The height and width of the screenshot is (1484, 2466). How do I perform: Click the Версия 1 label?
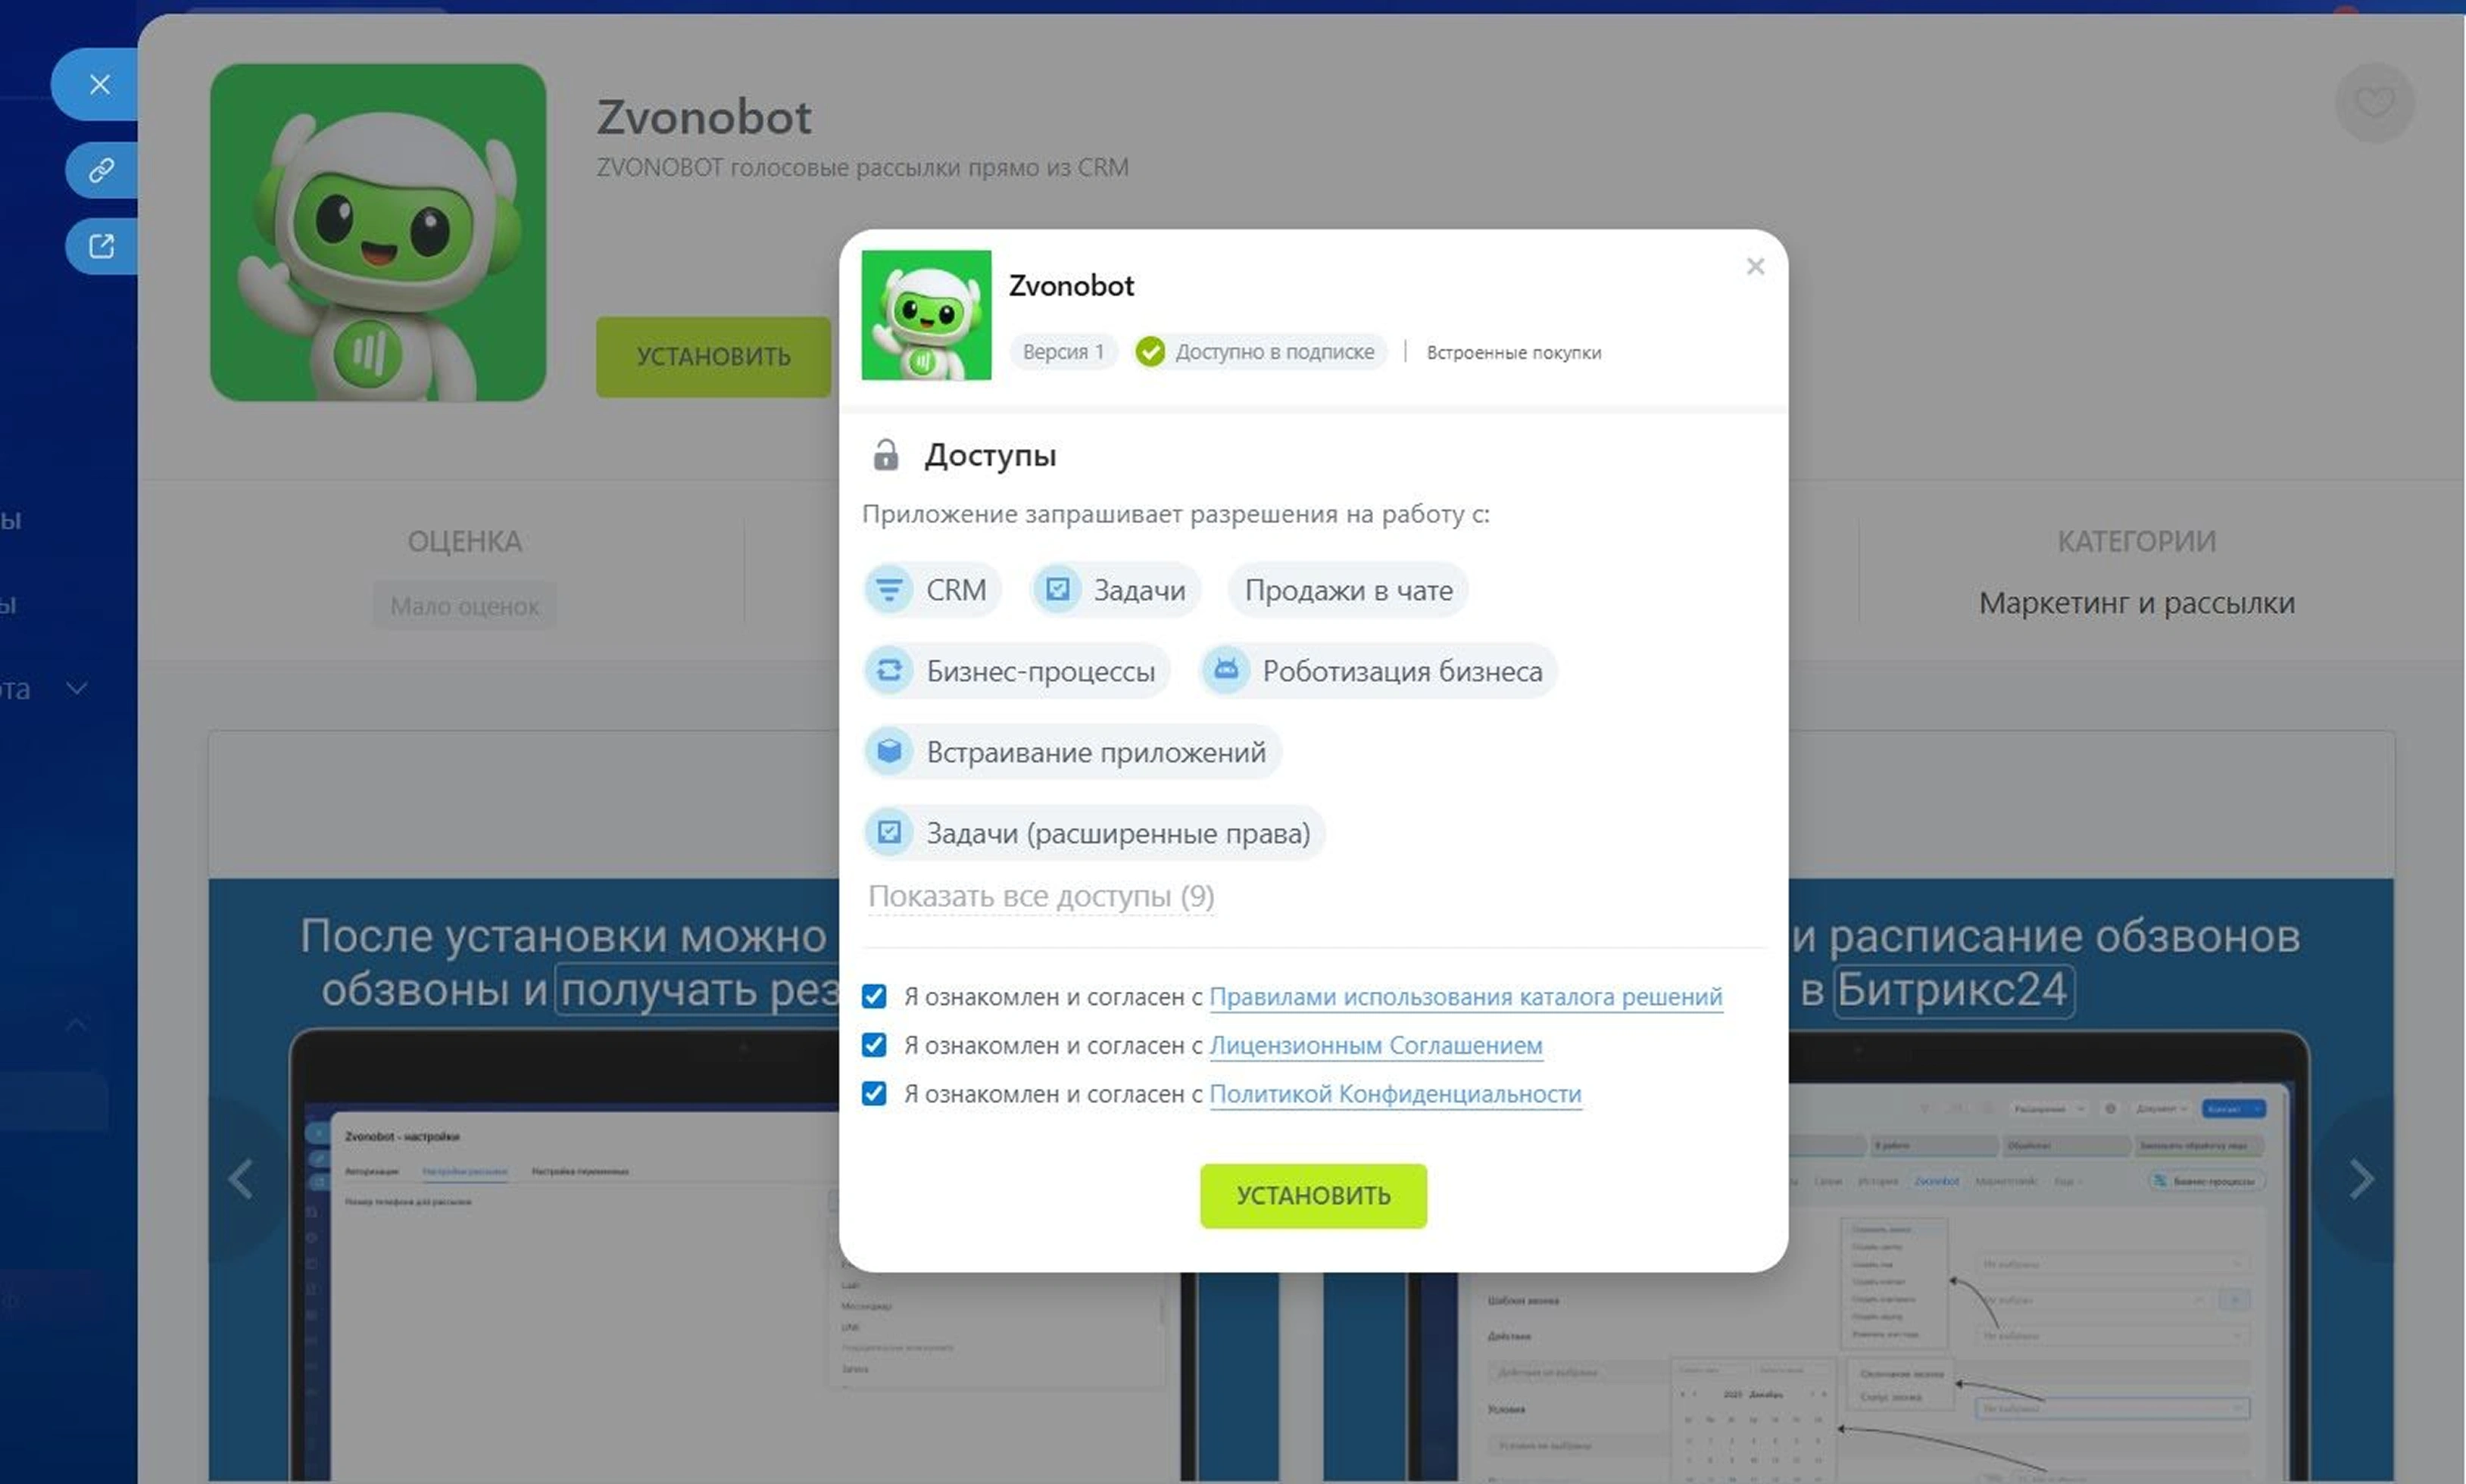click(1063, 352)
